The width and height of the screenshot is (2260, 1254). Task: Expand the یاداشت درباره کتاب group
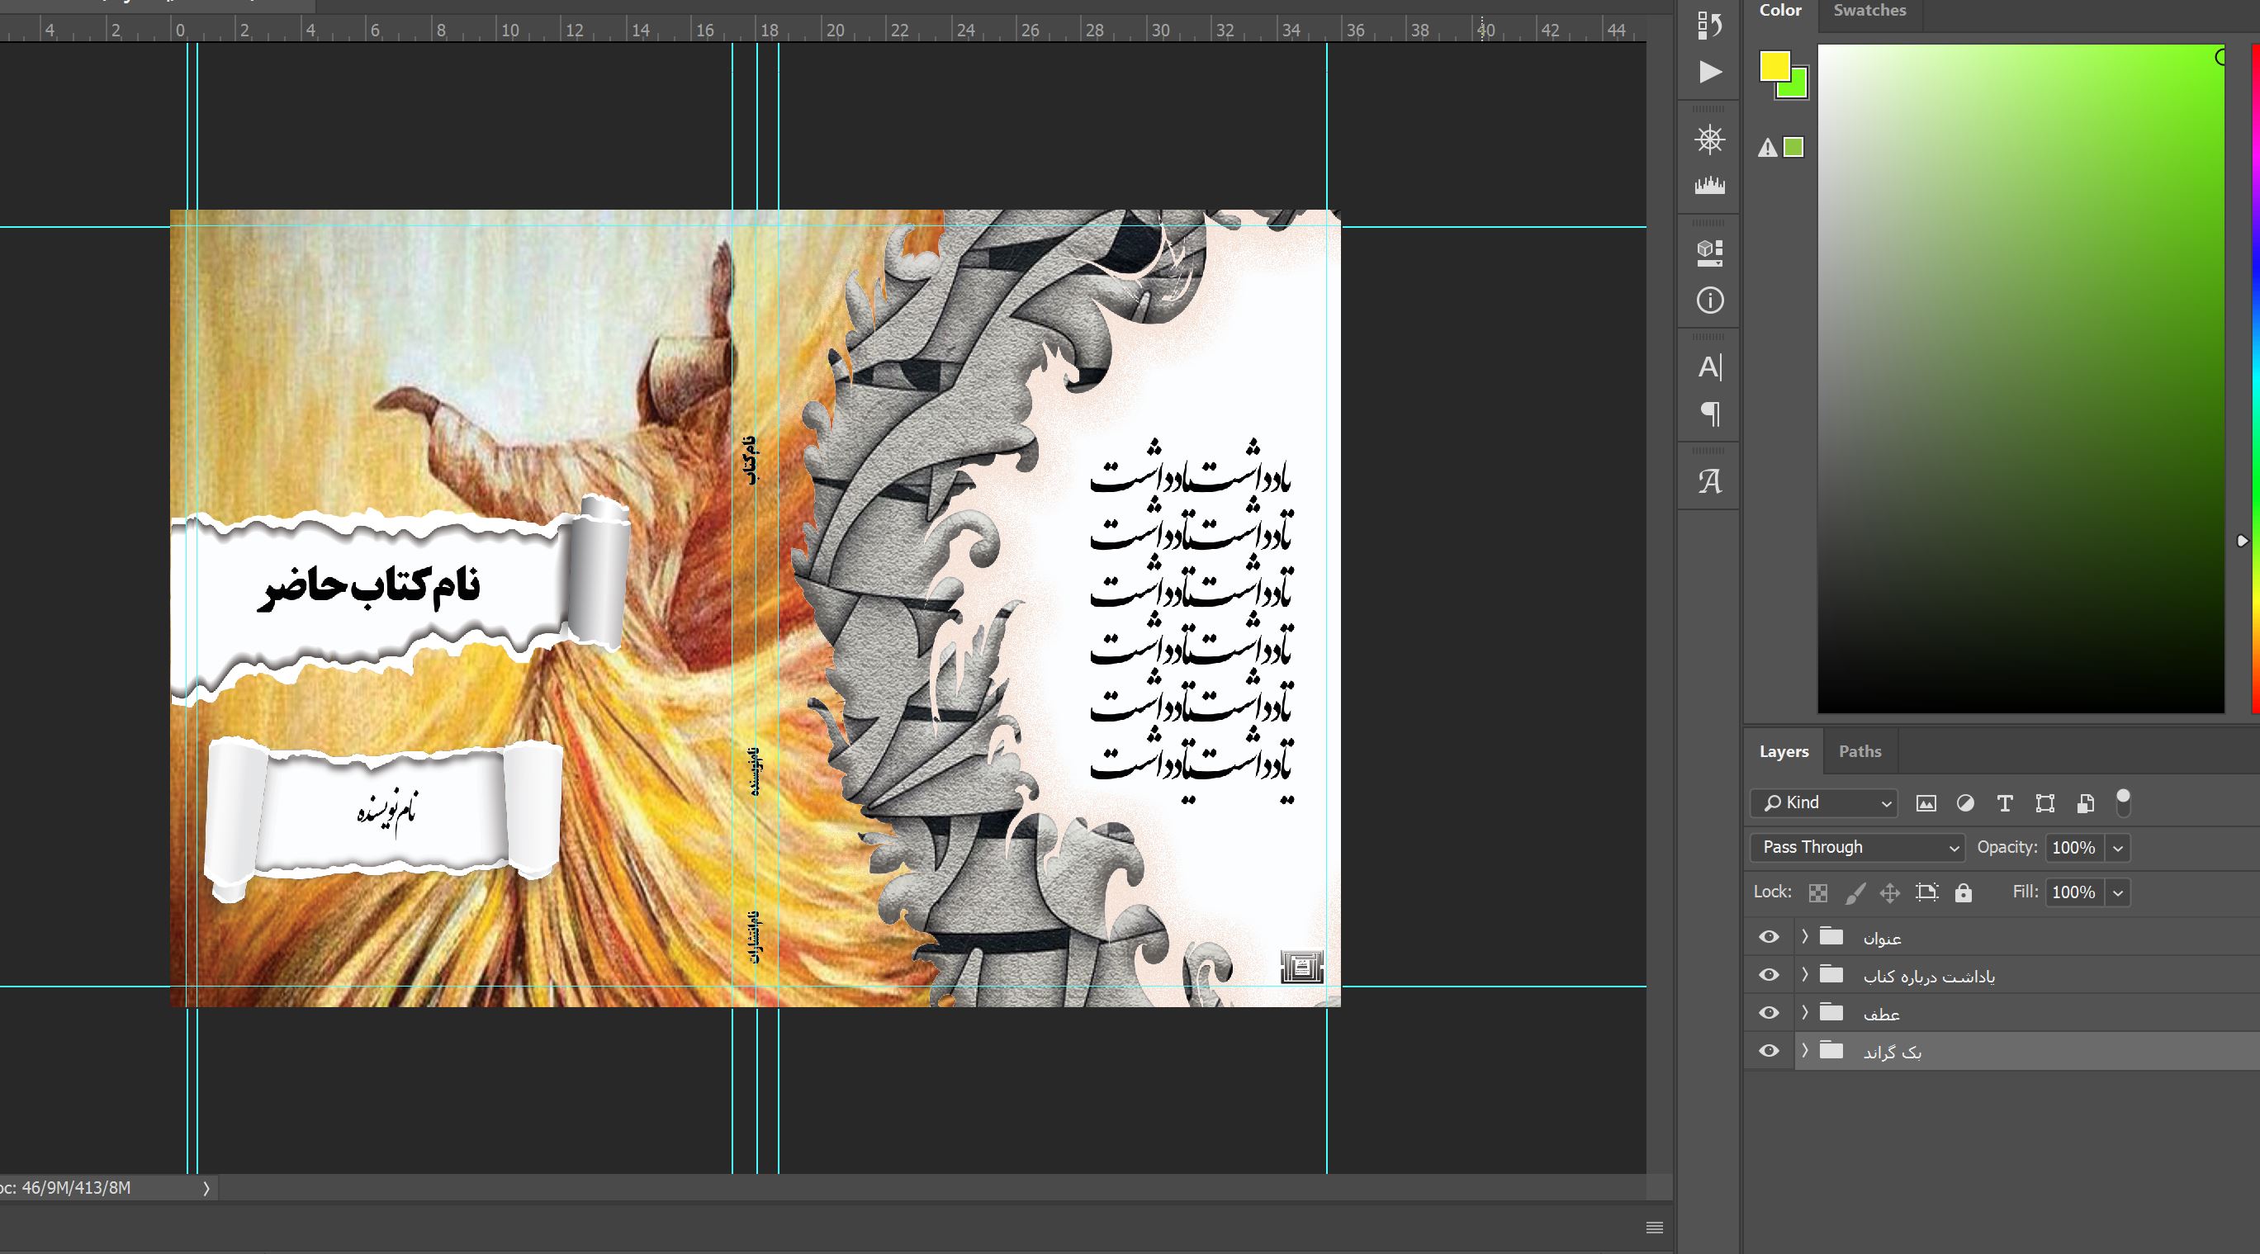point(1805,975)
